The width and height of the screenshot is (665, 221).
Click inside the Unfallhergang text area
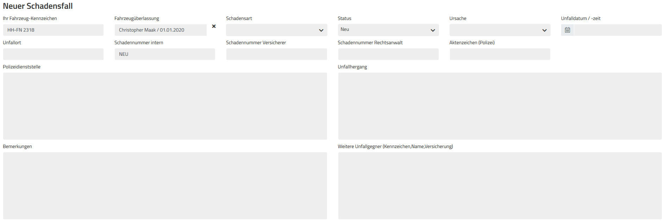pos(500,106)
